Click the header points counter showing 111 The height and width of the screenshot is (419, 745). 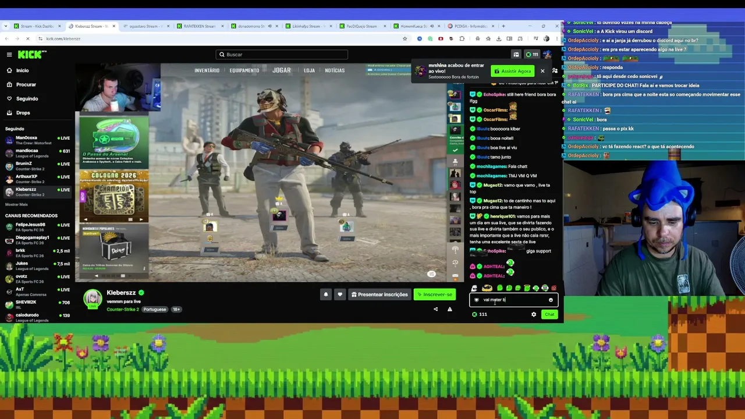531,55
